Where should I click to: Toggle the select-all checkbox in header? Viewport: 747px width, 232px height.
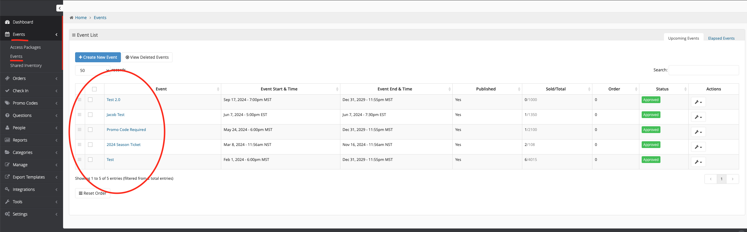click(94, 89)
